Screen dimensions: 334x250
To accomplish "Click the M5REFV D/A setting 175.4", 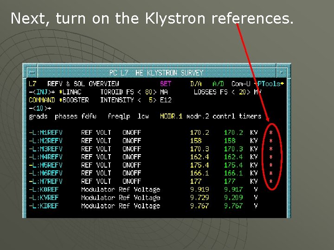I will click(199, 165).
